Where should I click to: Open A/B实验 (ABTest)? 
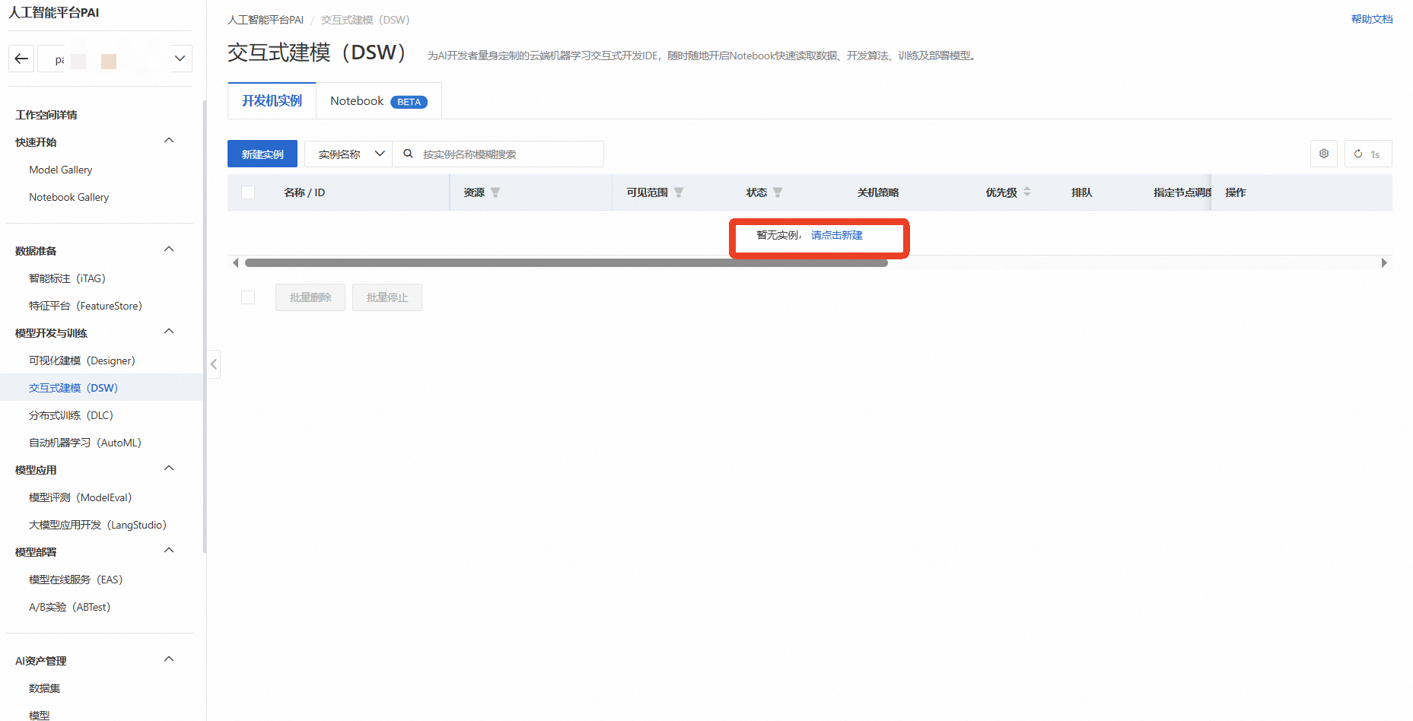[x=69, y=607]
